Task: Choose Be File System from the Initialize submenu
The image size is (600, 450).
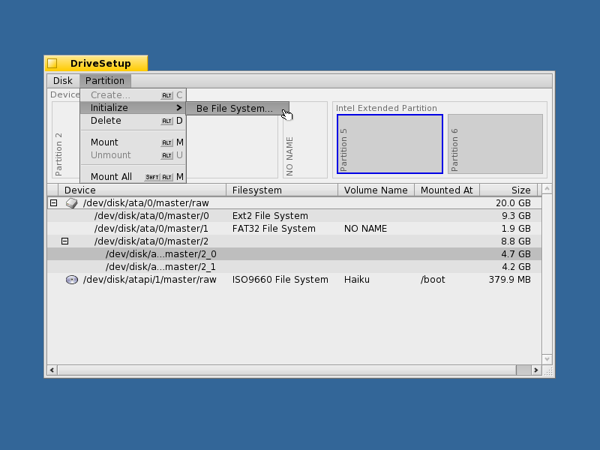Action: [x=235, y=108]
